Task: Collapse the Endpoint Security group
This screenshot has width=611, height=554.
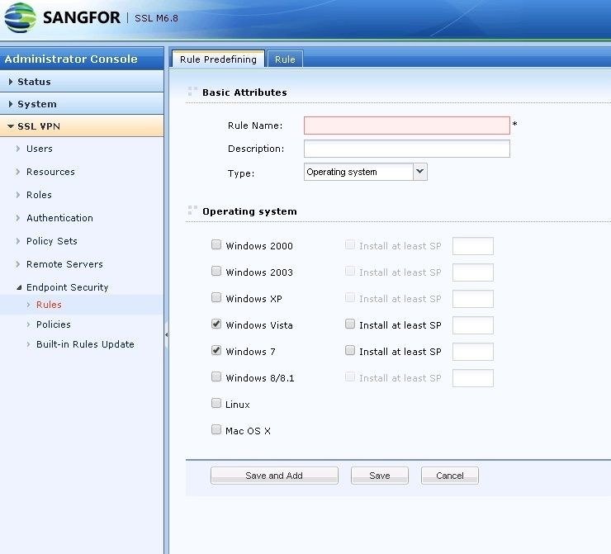Action: 19,287
